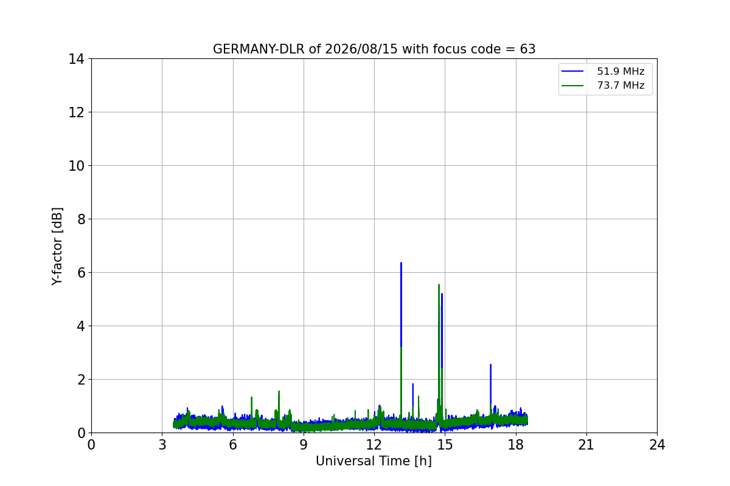Click the blue line legend swatch
This screenshot has width=730, height=486.
coord(573,72)
